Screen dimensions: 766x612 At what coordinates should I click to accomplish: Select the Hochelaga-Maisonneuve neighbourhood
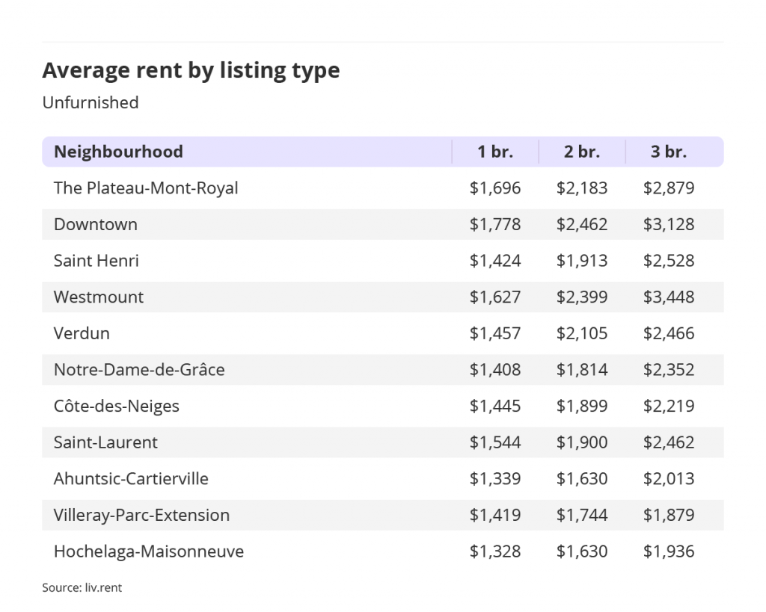point(149,551)
